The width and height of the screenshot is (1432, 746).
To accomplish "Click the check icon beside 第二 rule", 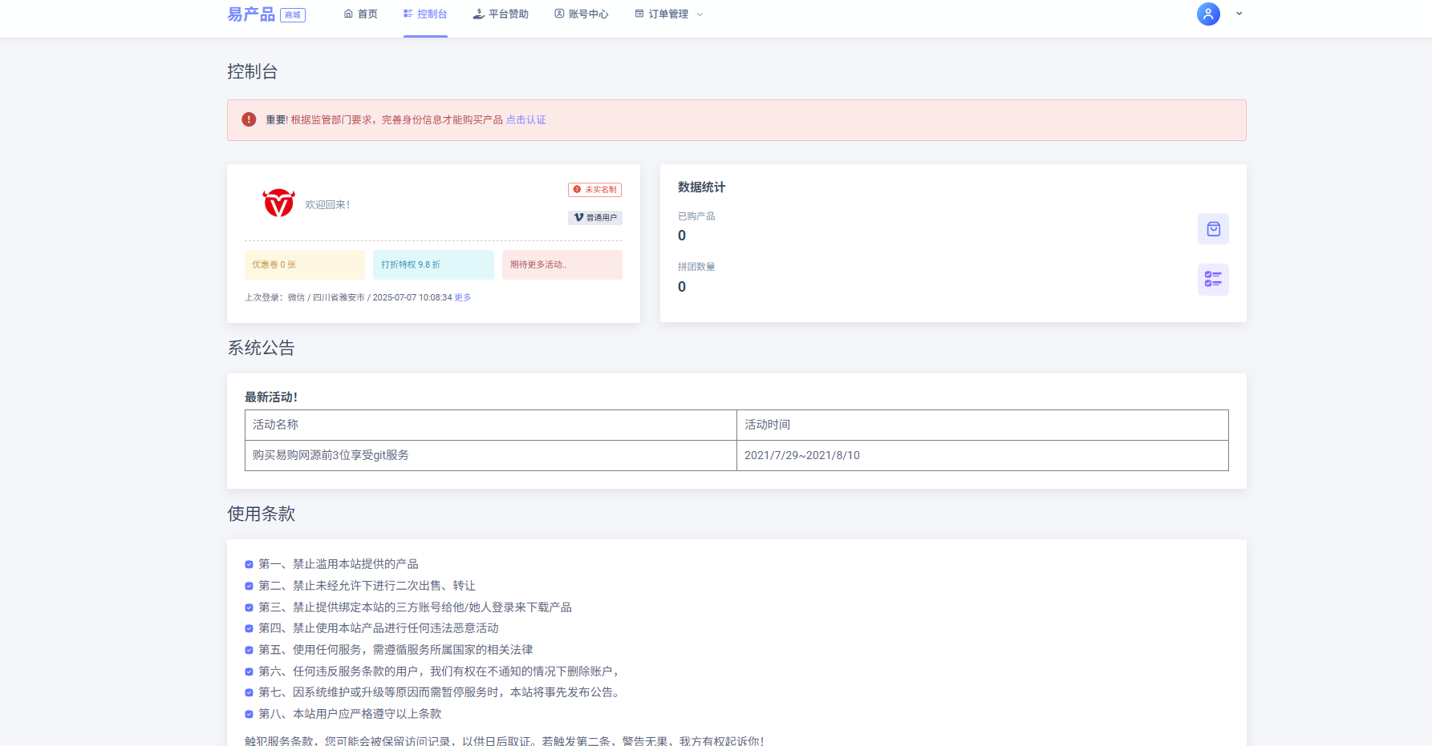I will [249, 586].
